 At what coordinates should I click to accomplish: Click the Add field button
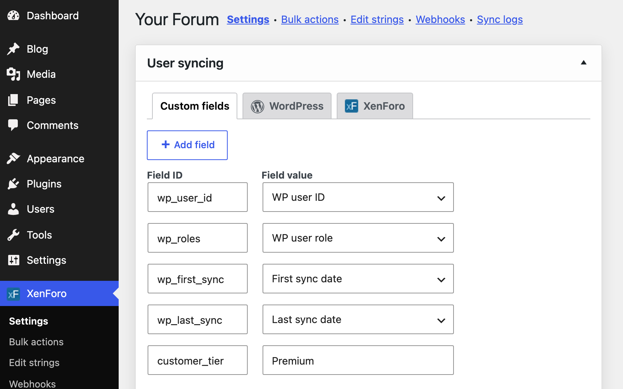(x=187, y=145)
